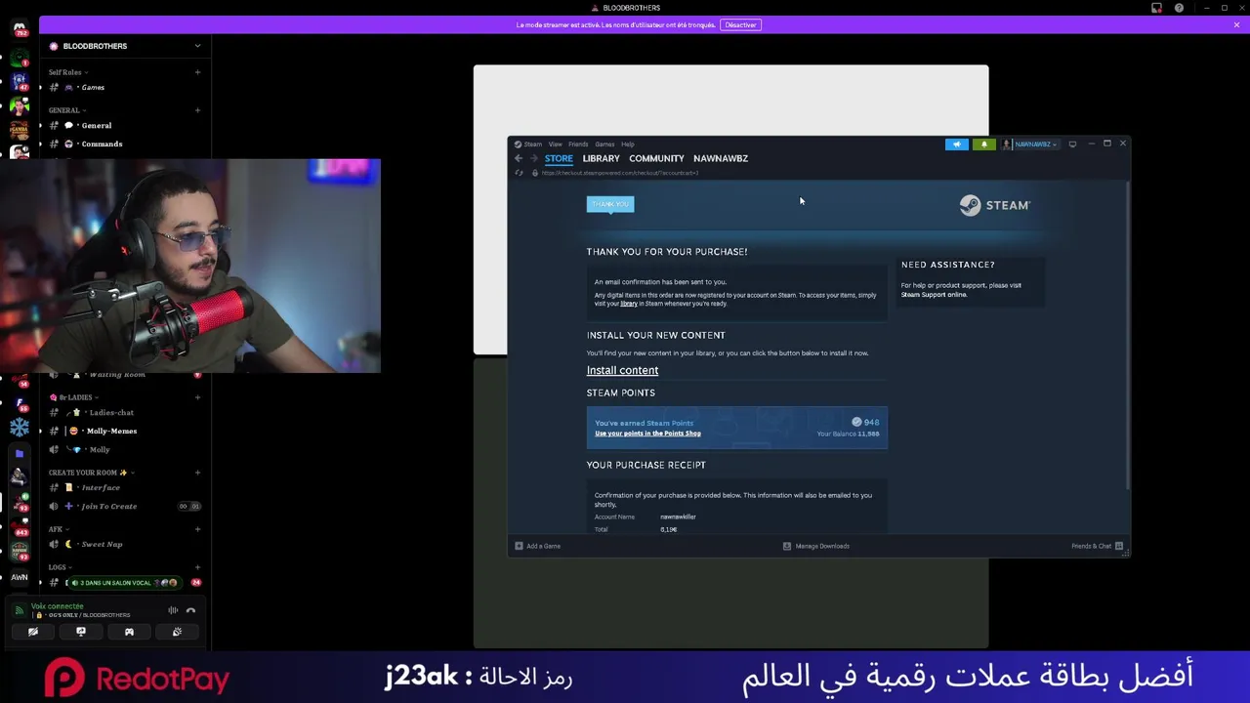Switch to the Steam COMMUNITY tab
Screen dimensions: 1250x703
[656, 158]
